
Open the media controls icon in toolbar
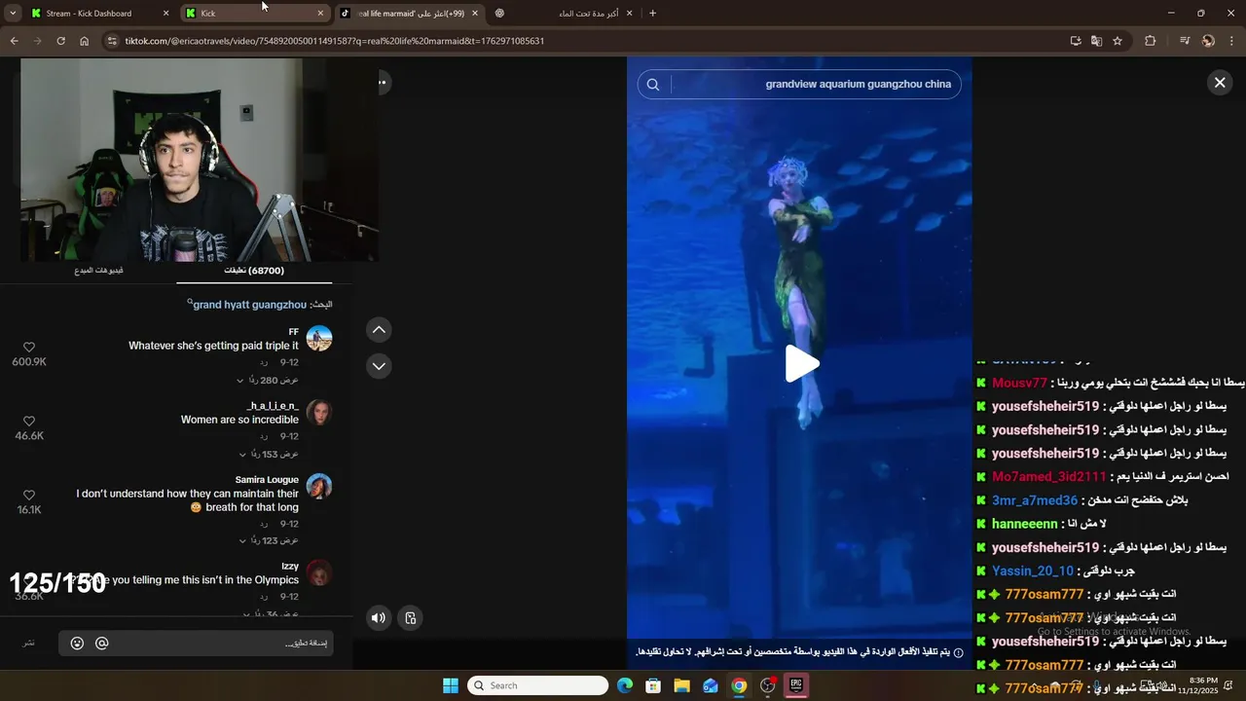click(1185, 41)
